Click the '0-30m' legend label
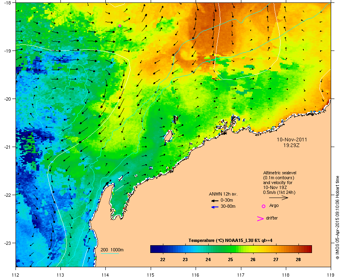343x277 pixels. click(x=227, y=200)
